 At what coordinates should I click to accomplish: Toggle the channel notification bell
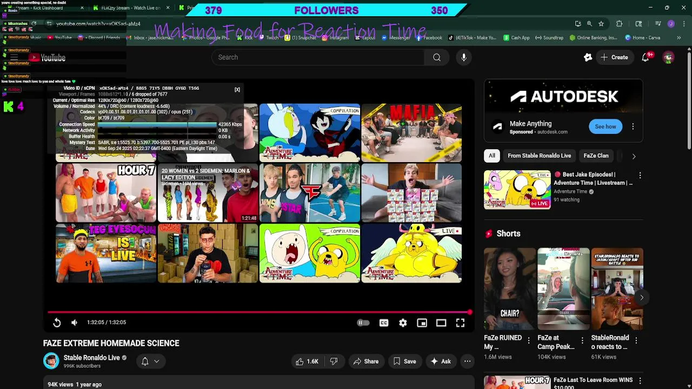click(145, 361)
